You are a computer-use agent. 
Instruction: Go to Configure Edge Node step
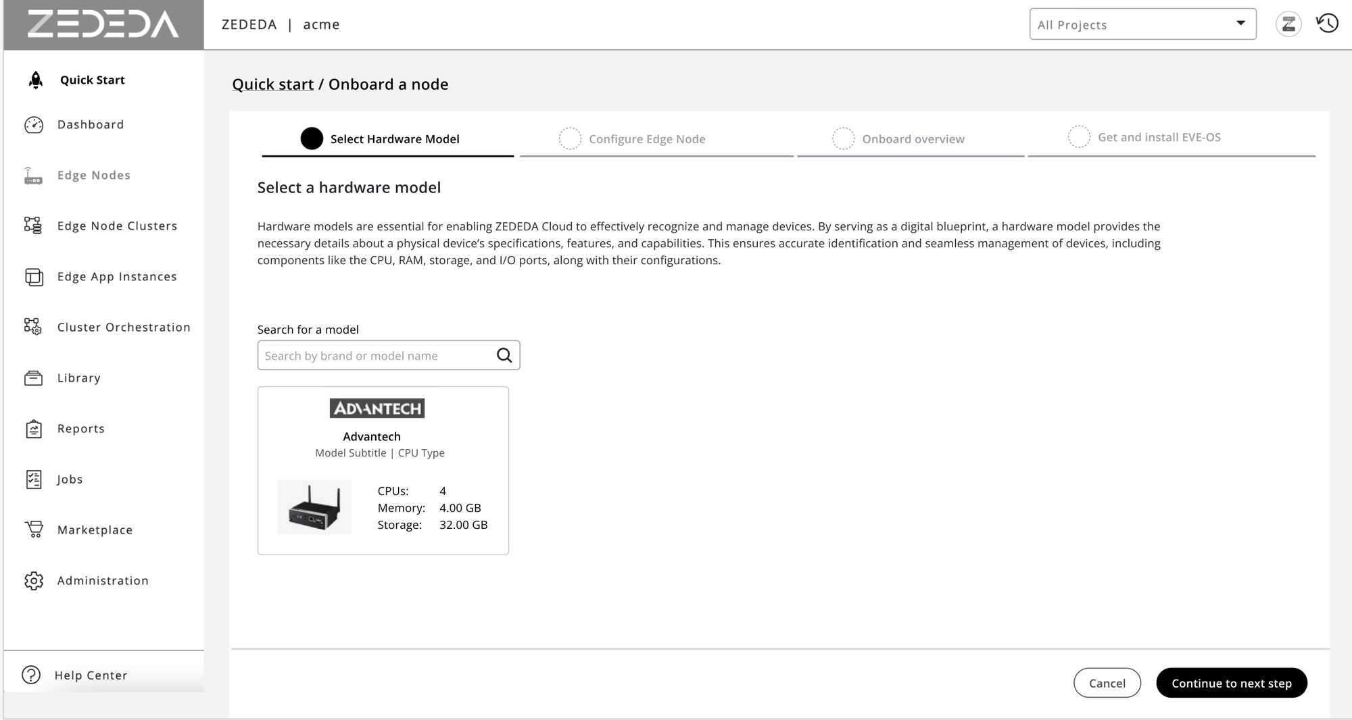tap(646, 139)
